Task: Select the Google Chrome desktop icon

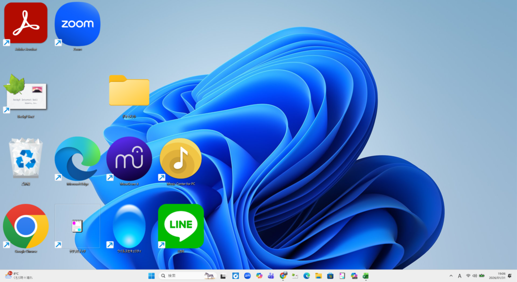Action: click(x=26, y=226)
